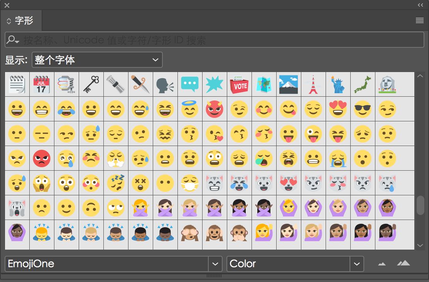The width and height of the screenshot is (429, 282).
Task: Pick the spiral notepad glyph
Action: 17,84
